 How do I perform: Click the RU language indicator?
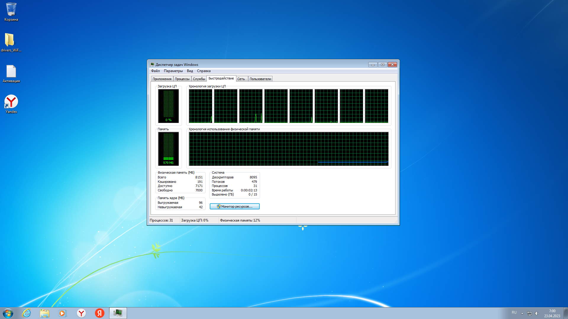(514, 313)
